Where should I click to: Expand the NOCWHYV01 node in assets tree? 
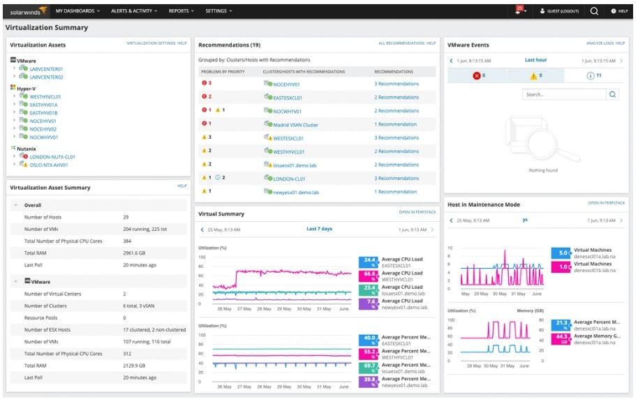pyautogui.click(x=14, y=137)
